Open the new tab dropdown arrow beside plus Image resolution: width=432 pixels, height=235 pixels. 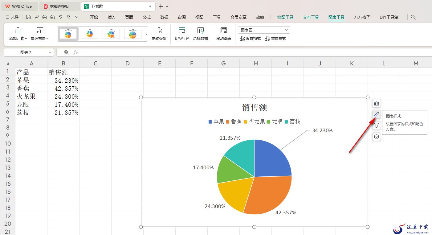tap(167, 6)
